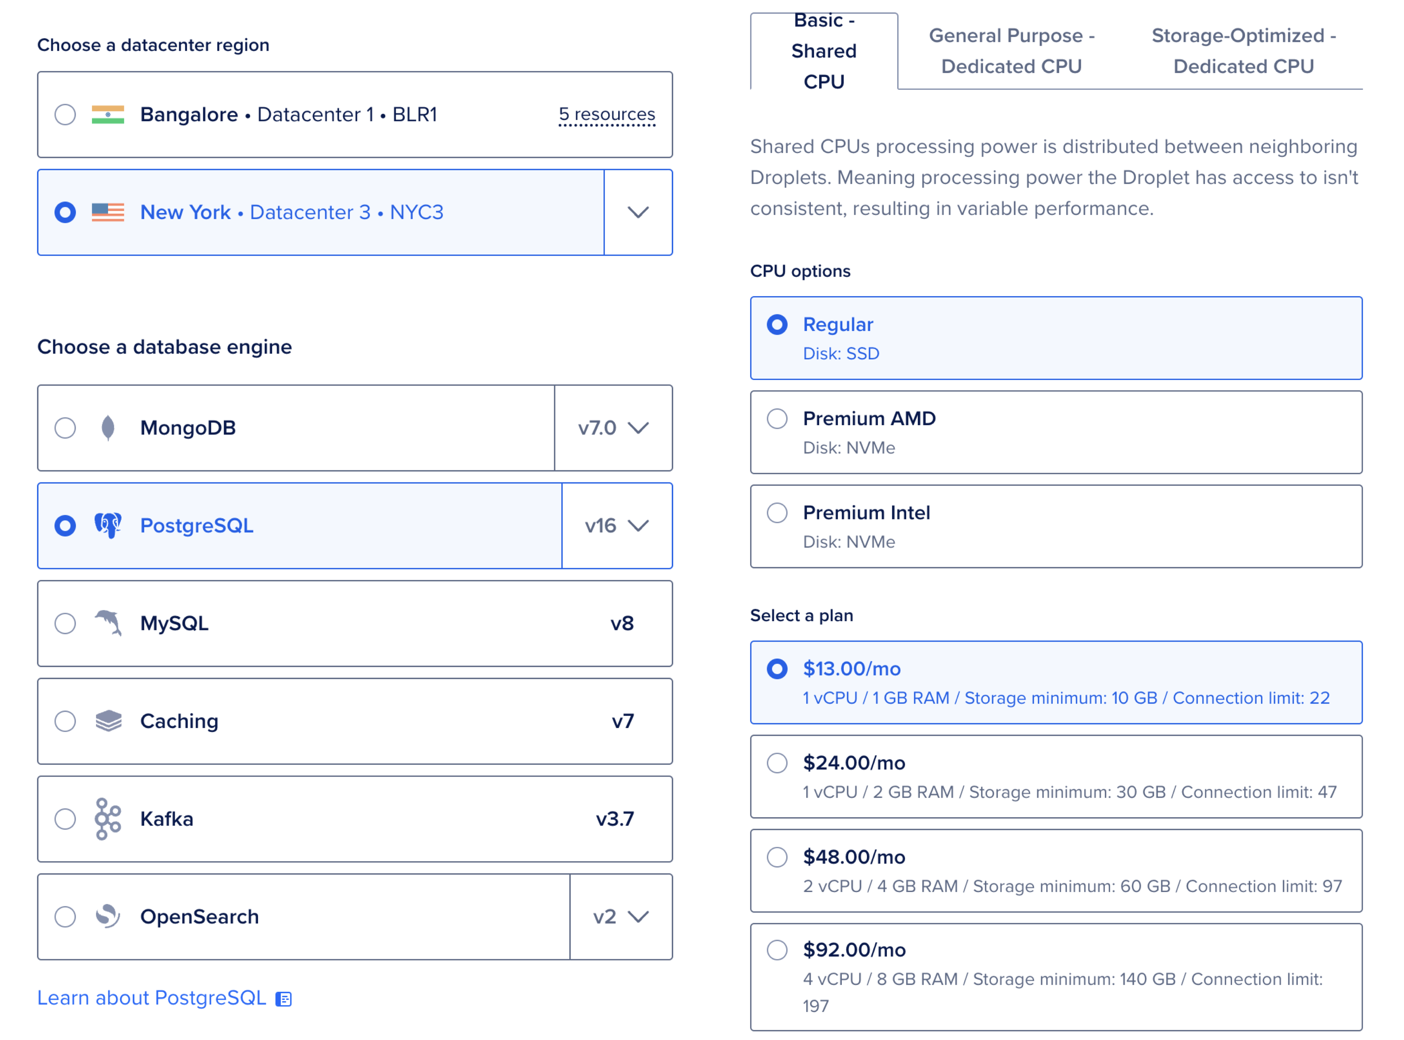Screen dimensions: 1404x1040
Task: Choose the $24.00/mo plan radio button
Action: [x=777, y=763]
